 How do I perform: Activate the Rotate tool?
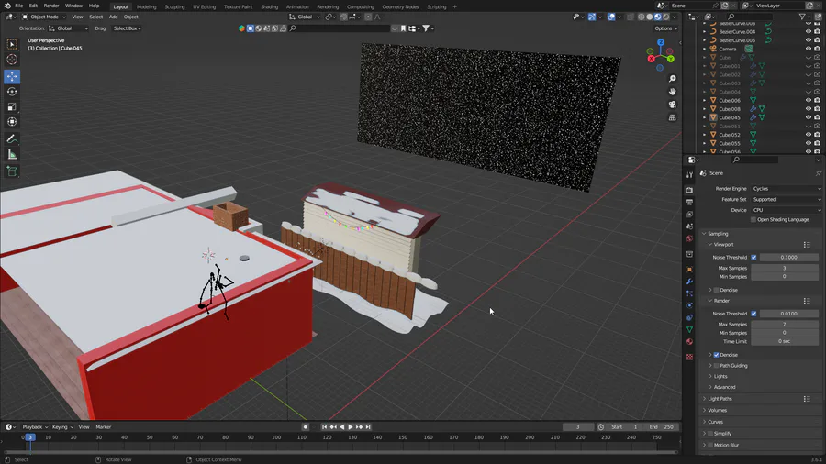coord(12,92)
